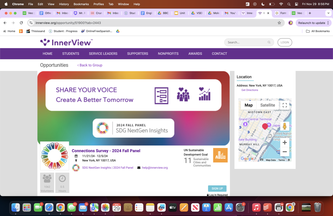Click the small SDG NextGen group logo

[76, 168]
